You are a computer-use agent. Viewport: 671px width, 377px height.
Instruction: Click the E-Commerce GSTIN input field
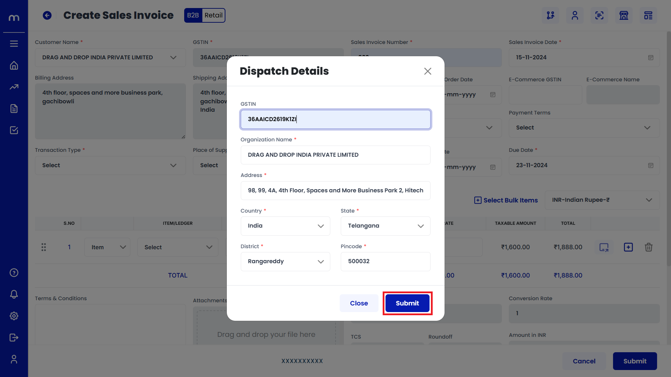(546, 95)
